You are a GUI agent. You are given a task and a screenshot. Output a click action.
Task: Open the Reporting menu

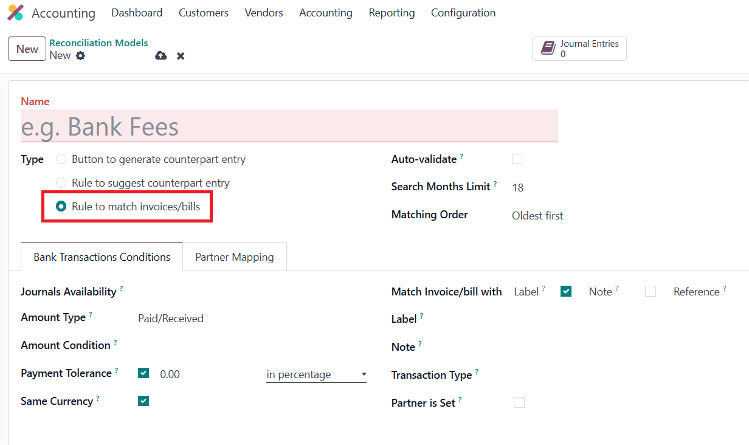click(x=392, y=13)
